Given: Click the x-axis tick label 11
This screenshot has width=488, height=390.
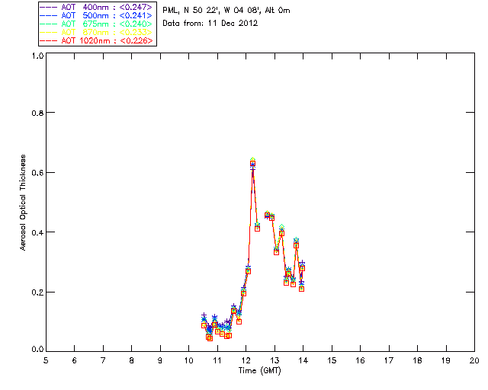Looking at the screenshot, I should [x=217, y=360].
